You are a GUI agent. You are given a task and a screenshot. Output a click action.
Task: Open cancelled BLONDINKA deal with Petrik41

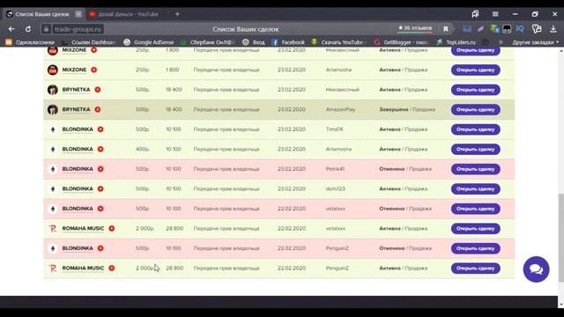coord(475,169)
